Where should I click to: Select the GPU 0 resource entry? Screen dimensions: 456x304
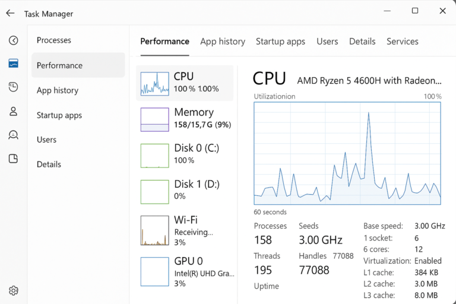(185, 271)
